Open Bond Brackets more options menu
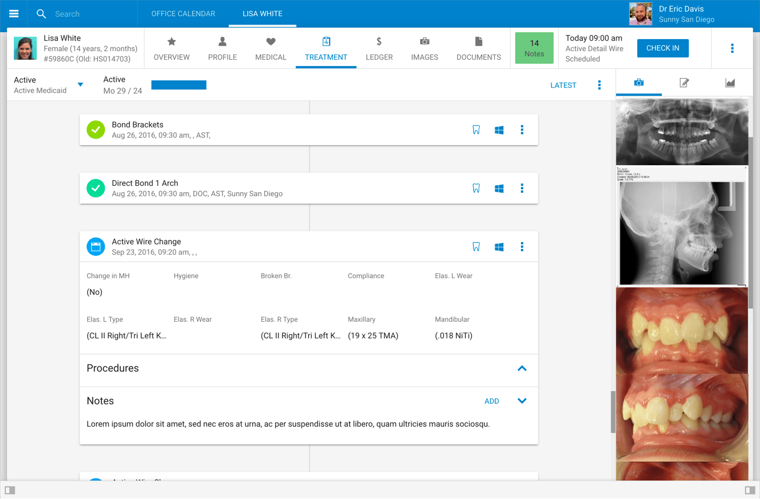Screen dimensions: 760x499 (522, 130)
